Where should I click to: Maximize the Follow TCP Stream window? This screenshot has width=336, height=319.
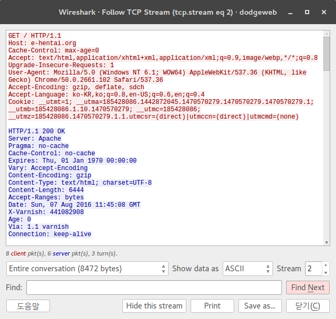tap(307, 12)
